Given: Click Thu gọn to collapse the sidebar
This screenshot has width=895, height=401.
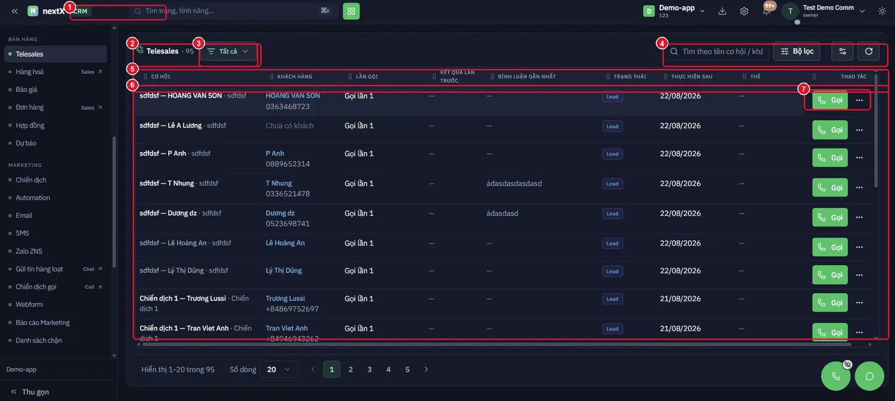Looking at the screenshot, I should click(30, 391).
